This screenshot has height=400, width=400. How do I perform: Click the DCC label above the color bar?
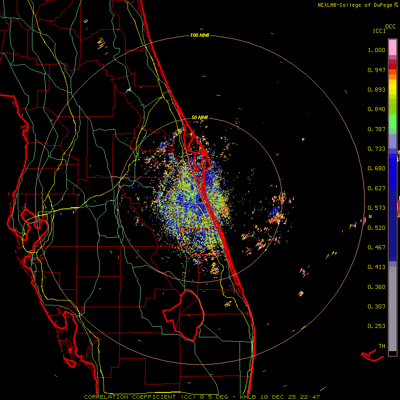(391, 27)
